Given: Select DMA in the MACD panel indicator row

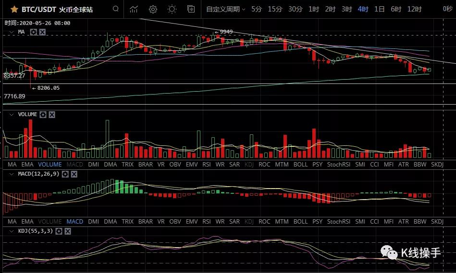Looking at the screenshot, I should pyautogui.click(x=111, y=222).
